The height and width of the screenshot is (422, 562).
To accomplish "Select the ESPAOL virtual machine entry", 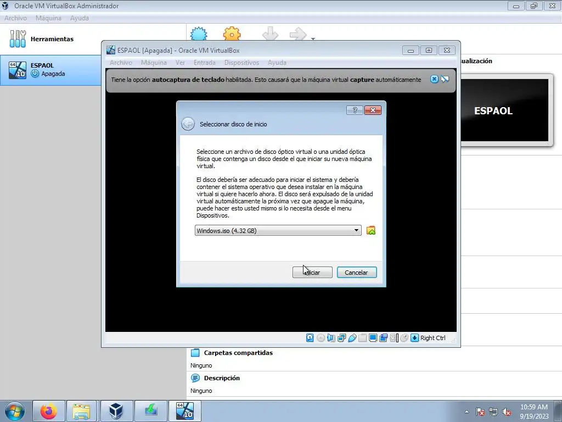I will [x=50, y=70].
